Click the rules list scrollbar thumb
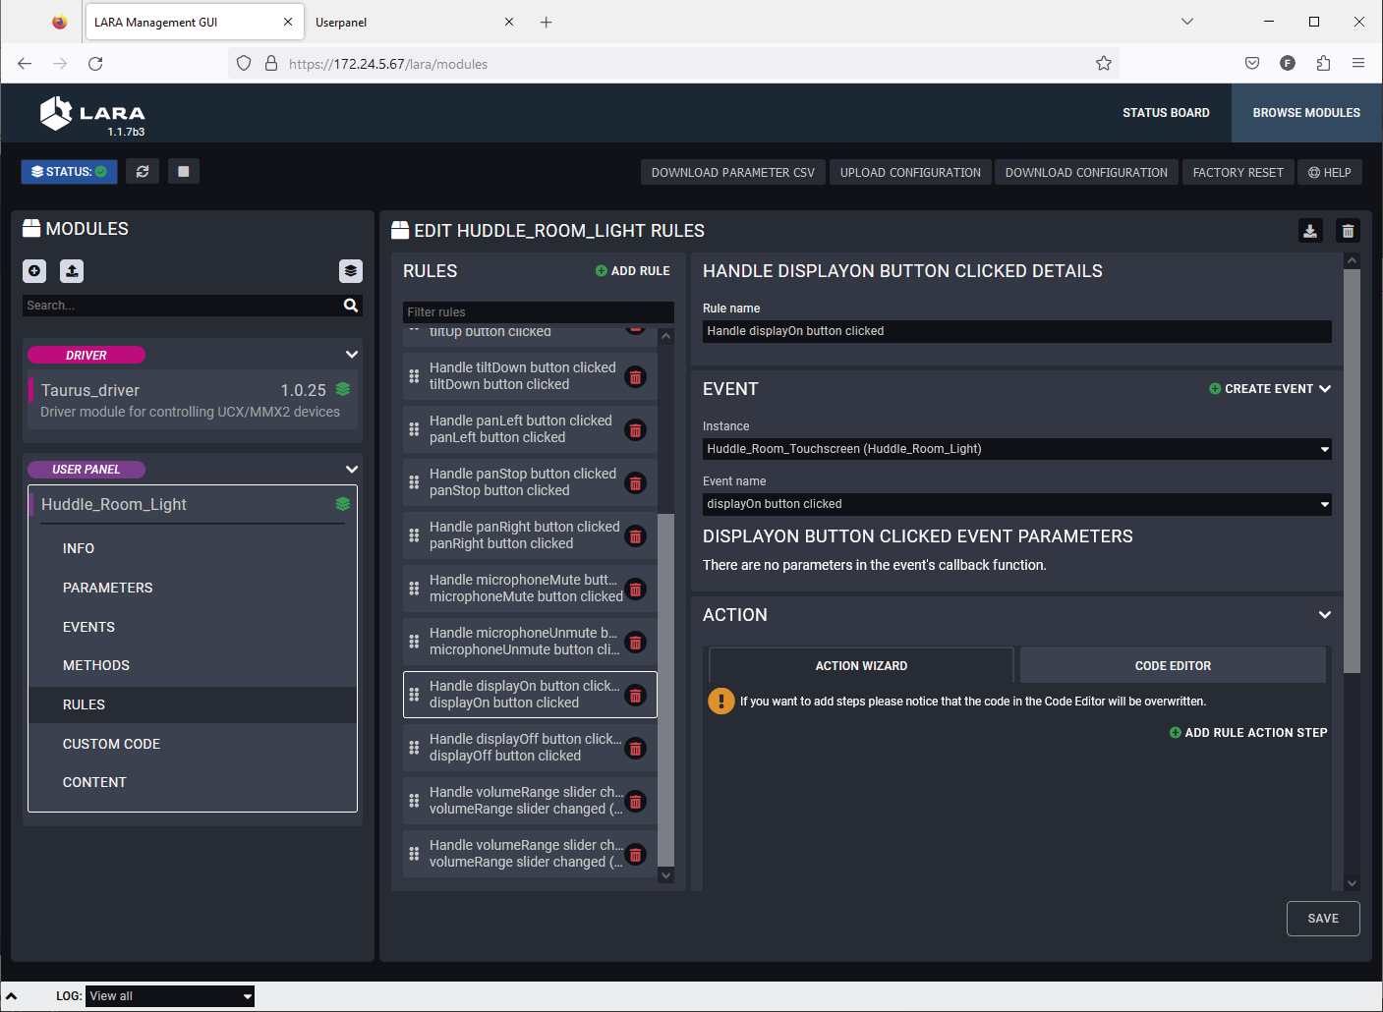Image resolution: width=1383 pixels, height=1012 pixels. [665, 688]
